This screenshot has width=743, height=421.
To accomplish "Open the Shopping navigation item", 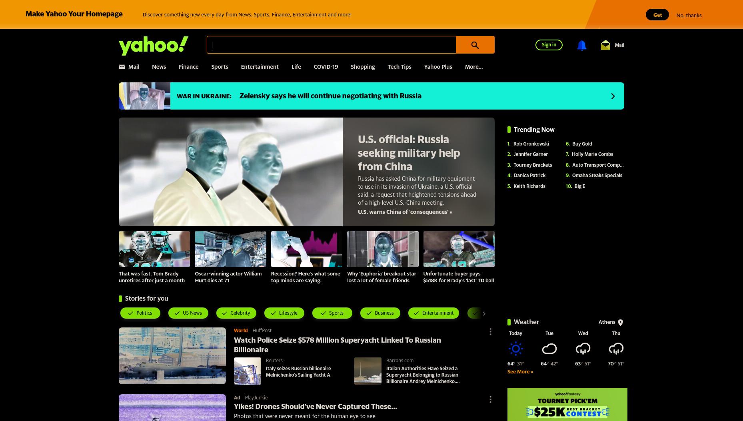I will click(363, 67).
